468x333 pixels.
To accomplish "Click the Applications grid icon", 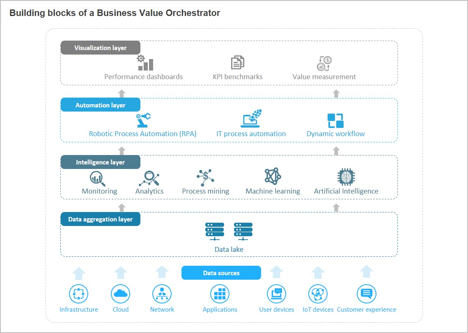I will coord(220,294).
